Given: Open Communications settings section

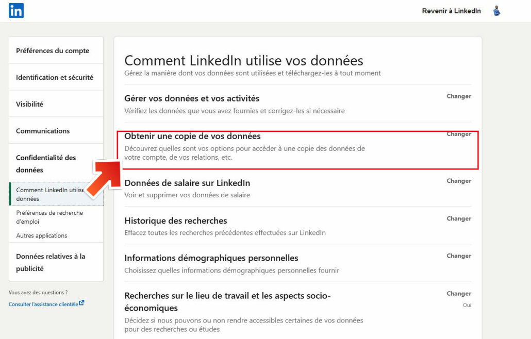Looking at the screenshot, I should [x=56, y=130].
